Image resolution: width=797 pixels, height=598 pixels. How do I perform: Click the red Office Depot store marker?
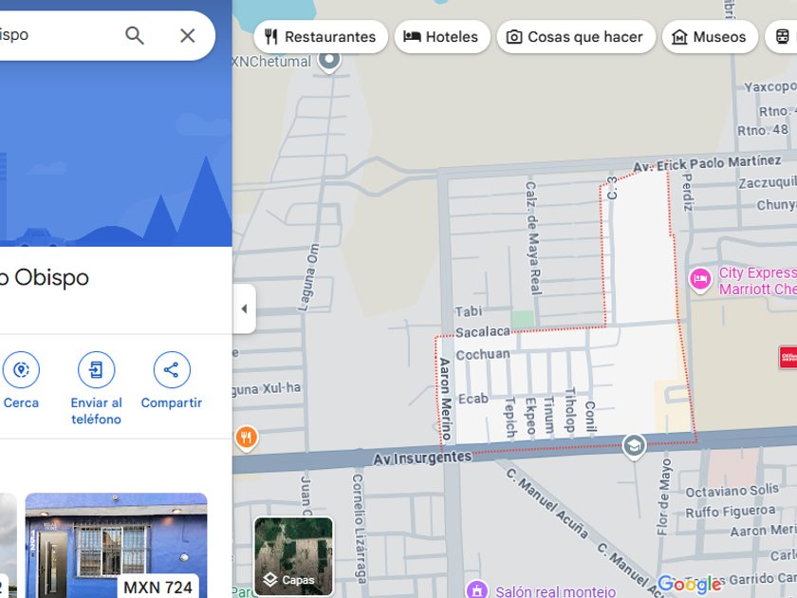[x=788, y=357]
